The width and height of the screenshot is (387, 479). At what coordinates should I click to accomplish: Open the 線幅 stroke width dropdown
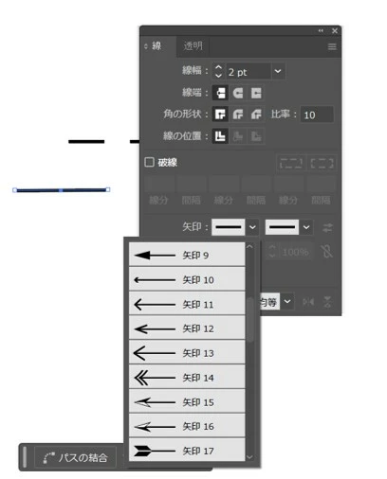point(278,71)
